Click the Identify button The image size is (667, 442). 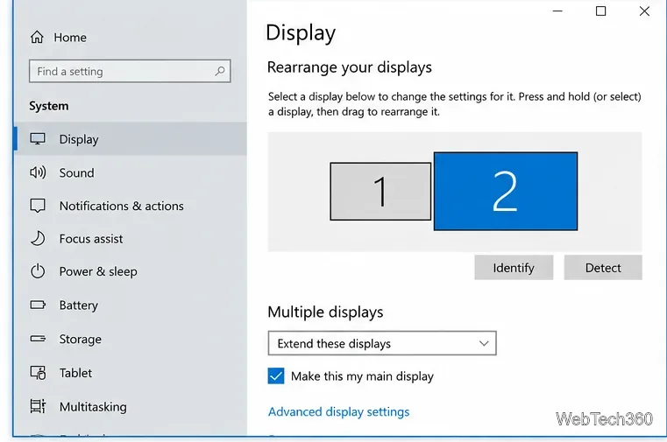pyautogui.click(x=514, y=268)
